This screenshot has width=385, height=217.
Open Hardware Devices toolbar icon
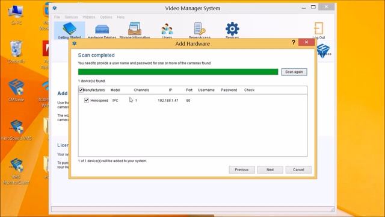tap(102, 30)
